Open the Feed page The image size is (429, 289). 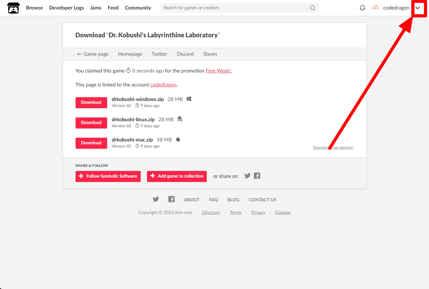(x=113, y=8)
